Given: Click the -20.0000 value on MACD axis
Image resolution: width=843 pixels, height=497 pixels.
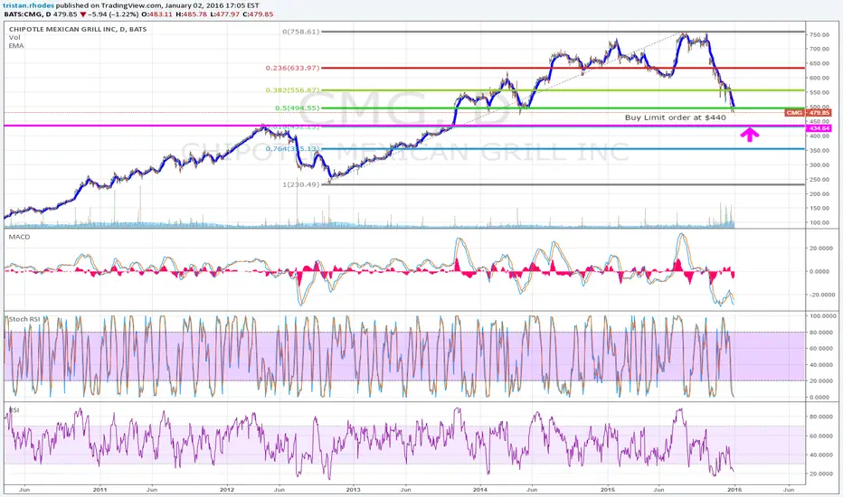Looking at the screenshot, I should 822,295.
